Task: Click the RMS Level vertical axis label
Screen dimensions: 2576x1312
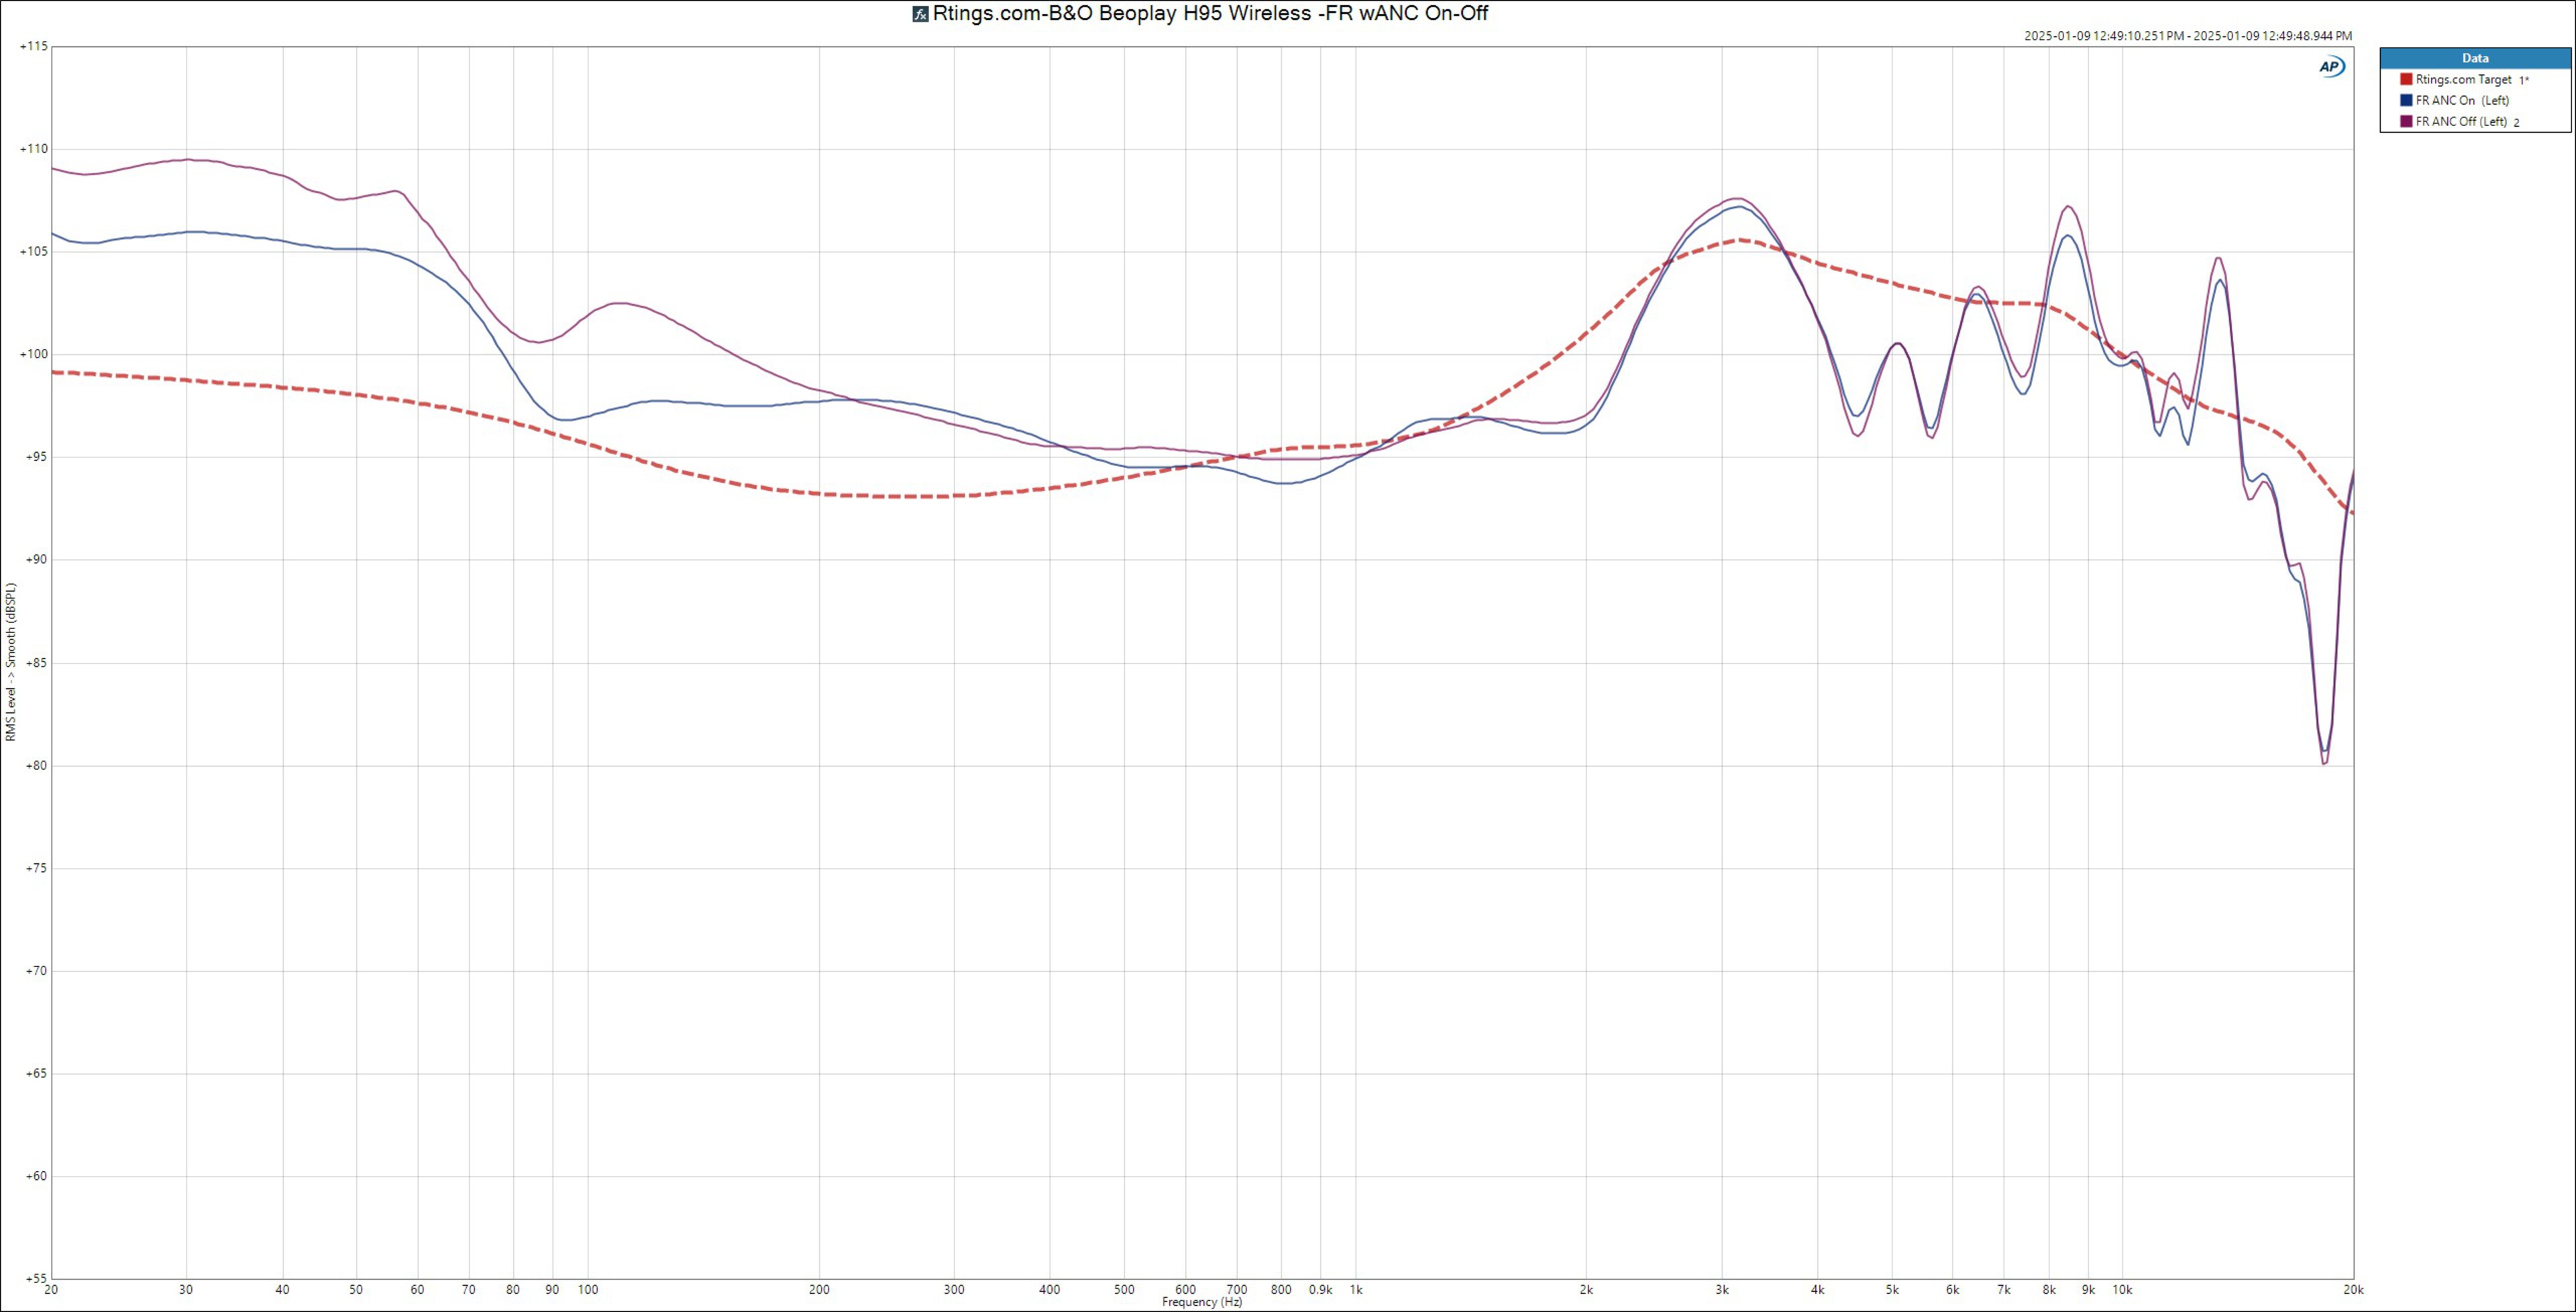Action: (11, 662)
